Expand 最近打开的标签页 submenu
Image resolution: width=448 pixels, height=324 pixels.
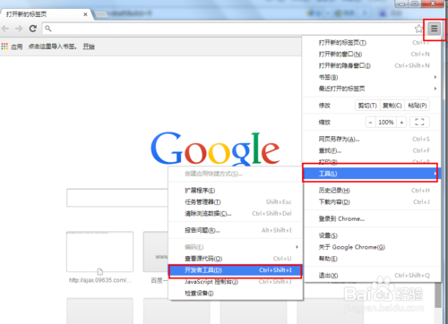(x=372, y=89)
